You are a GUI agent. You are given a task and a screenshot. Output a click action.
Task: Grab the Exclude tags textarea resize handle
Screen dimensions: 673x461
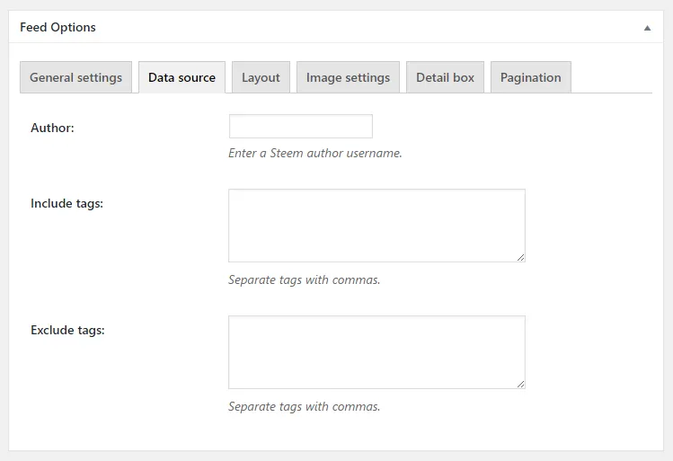click(520, 385)
